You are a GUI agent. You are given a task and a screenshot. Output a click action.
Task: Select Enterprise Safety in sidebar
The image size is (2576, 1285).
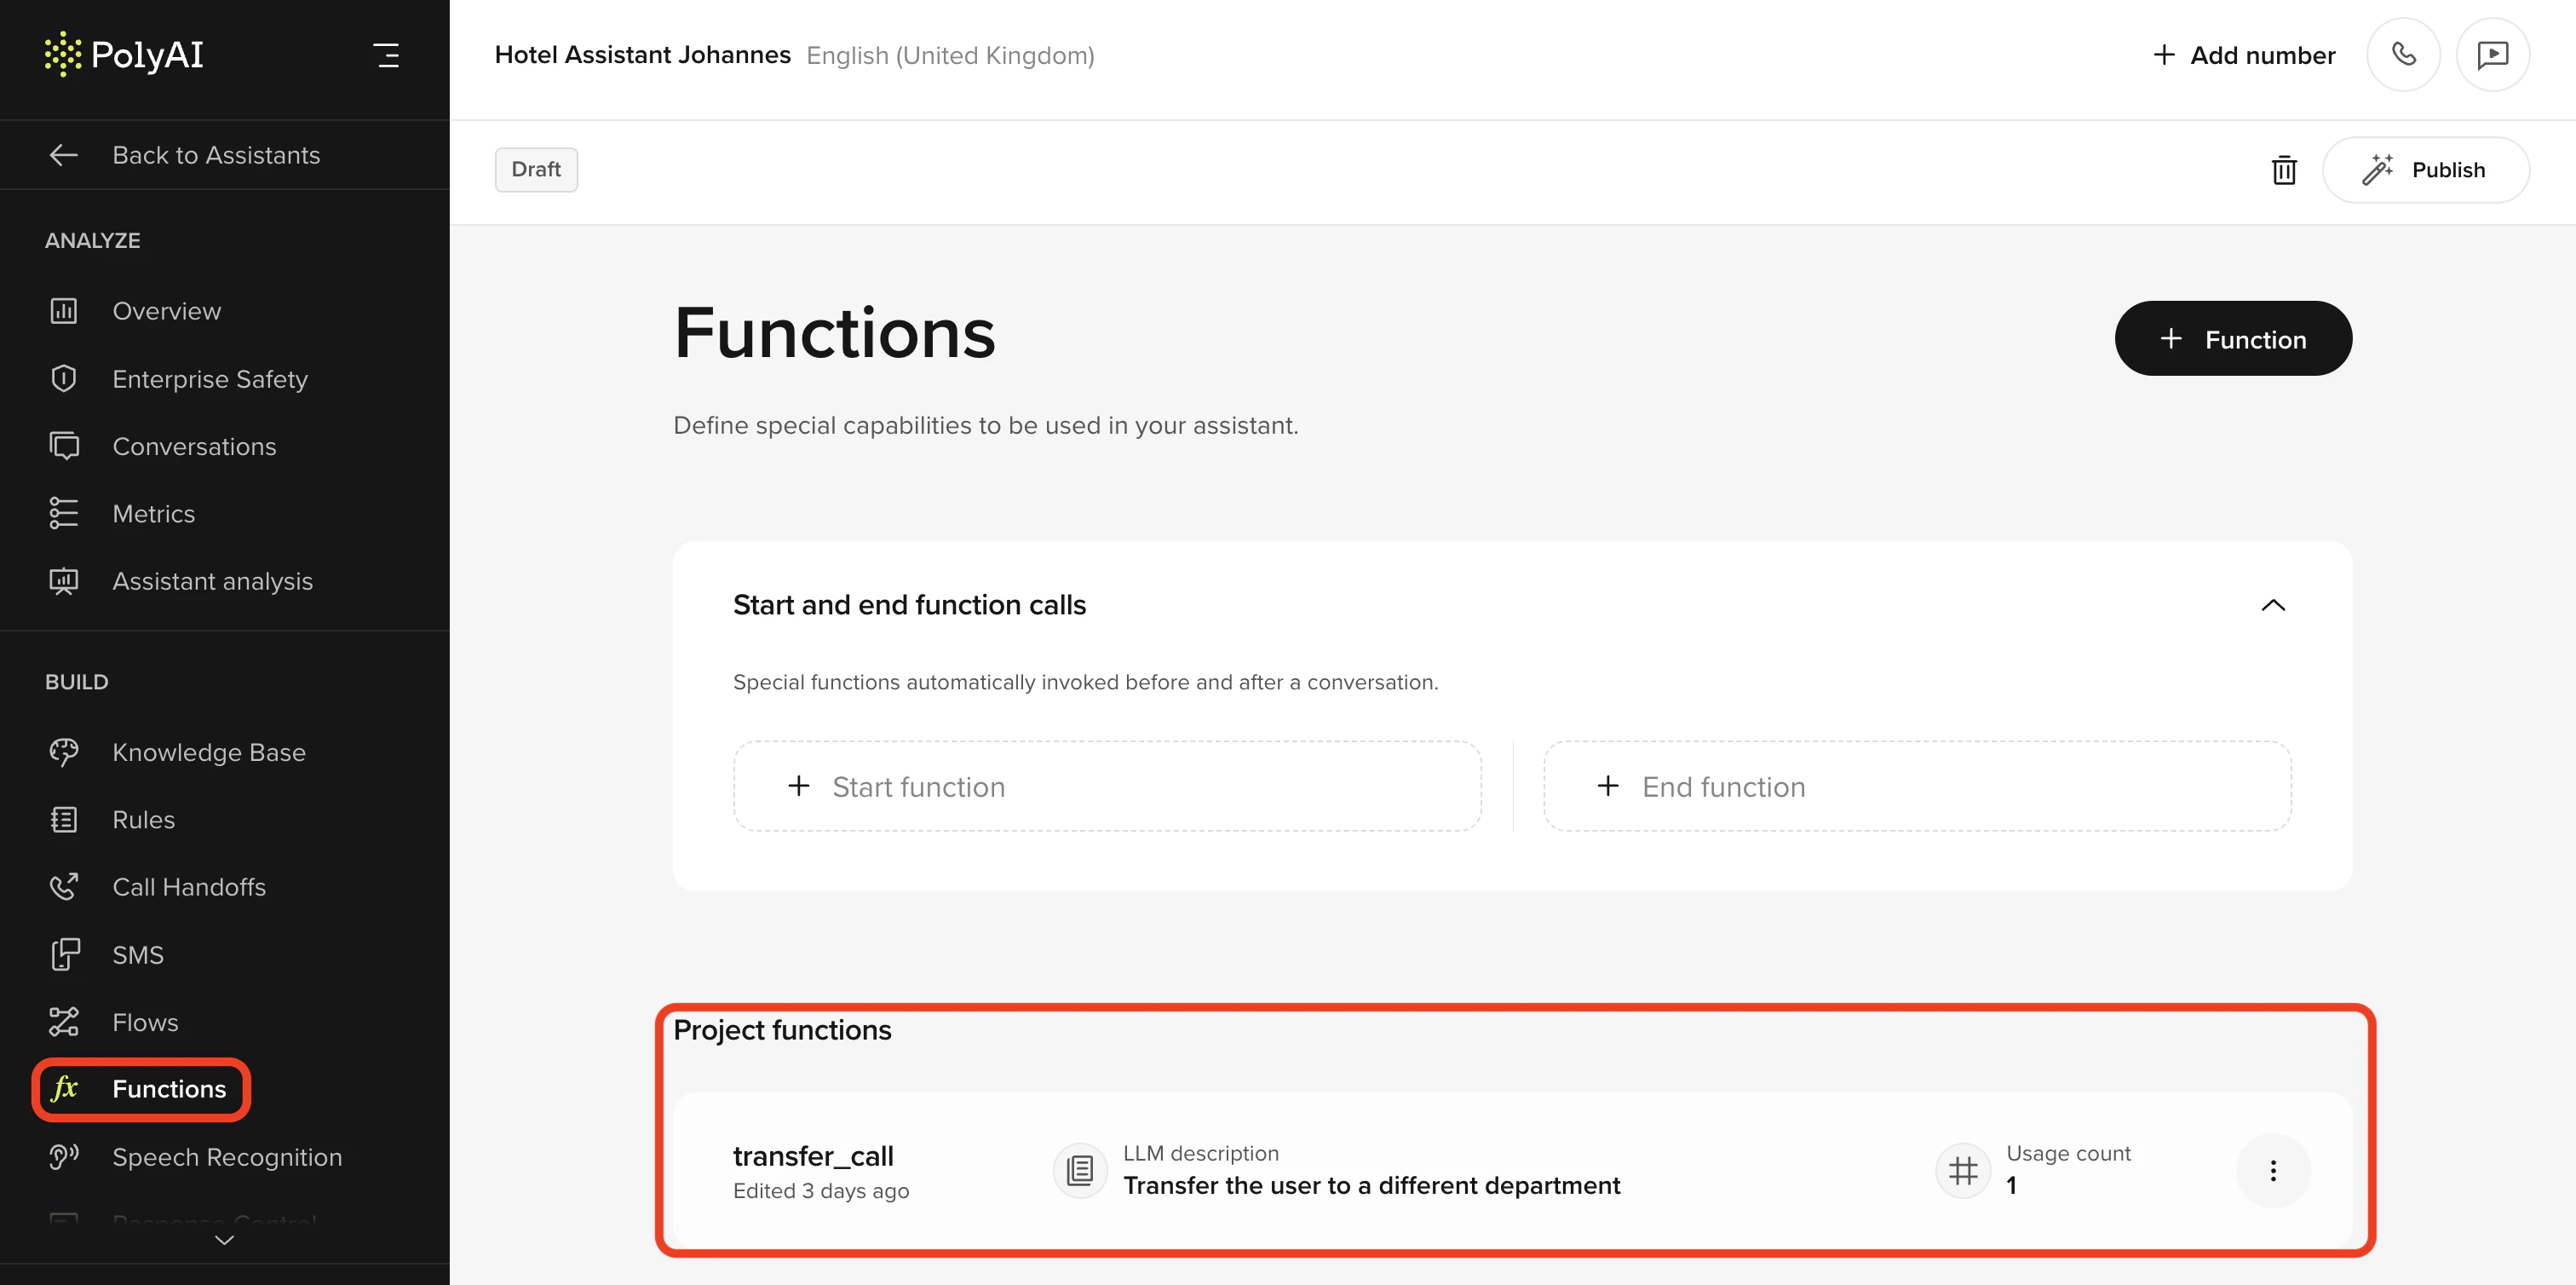tap(209, 379)
